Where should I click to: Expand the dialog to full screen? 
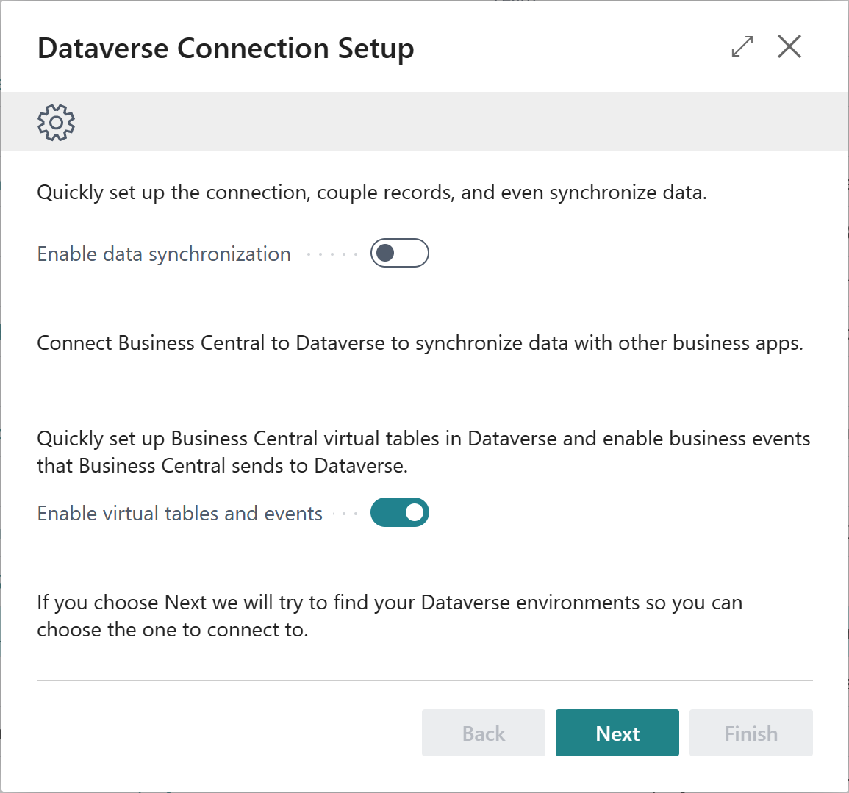[742, 46]
